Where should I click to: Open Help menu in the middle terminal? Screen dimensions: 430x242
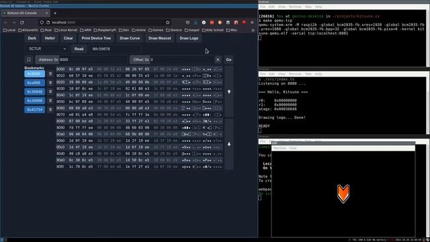(x=318, y=74)
